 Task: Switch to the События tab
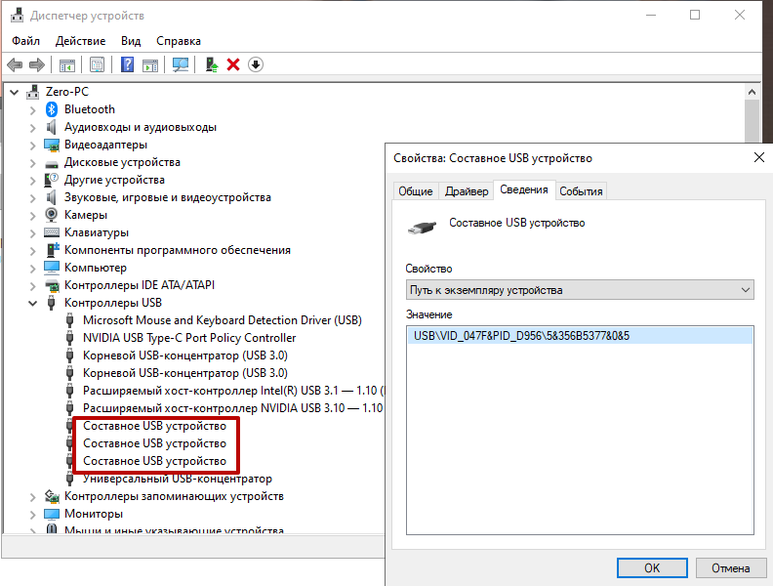[581, 191]
